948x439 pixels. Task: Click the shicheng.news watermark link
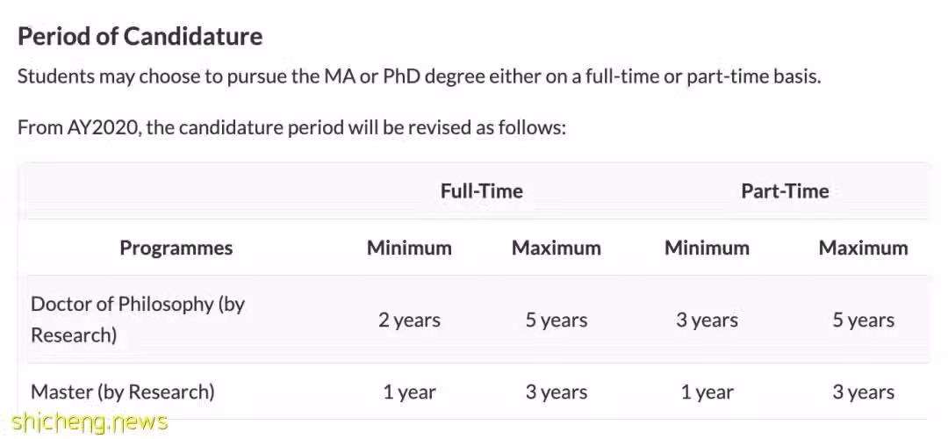click(x=89, y=422)
